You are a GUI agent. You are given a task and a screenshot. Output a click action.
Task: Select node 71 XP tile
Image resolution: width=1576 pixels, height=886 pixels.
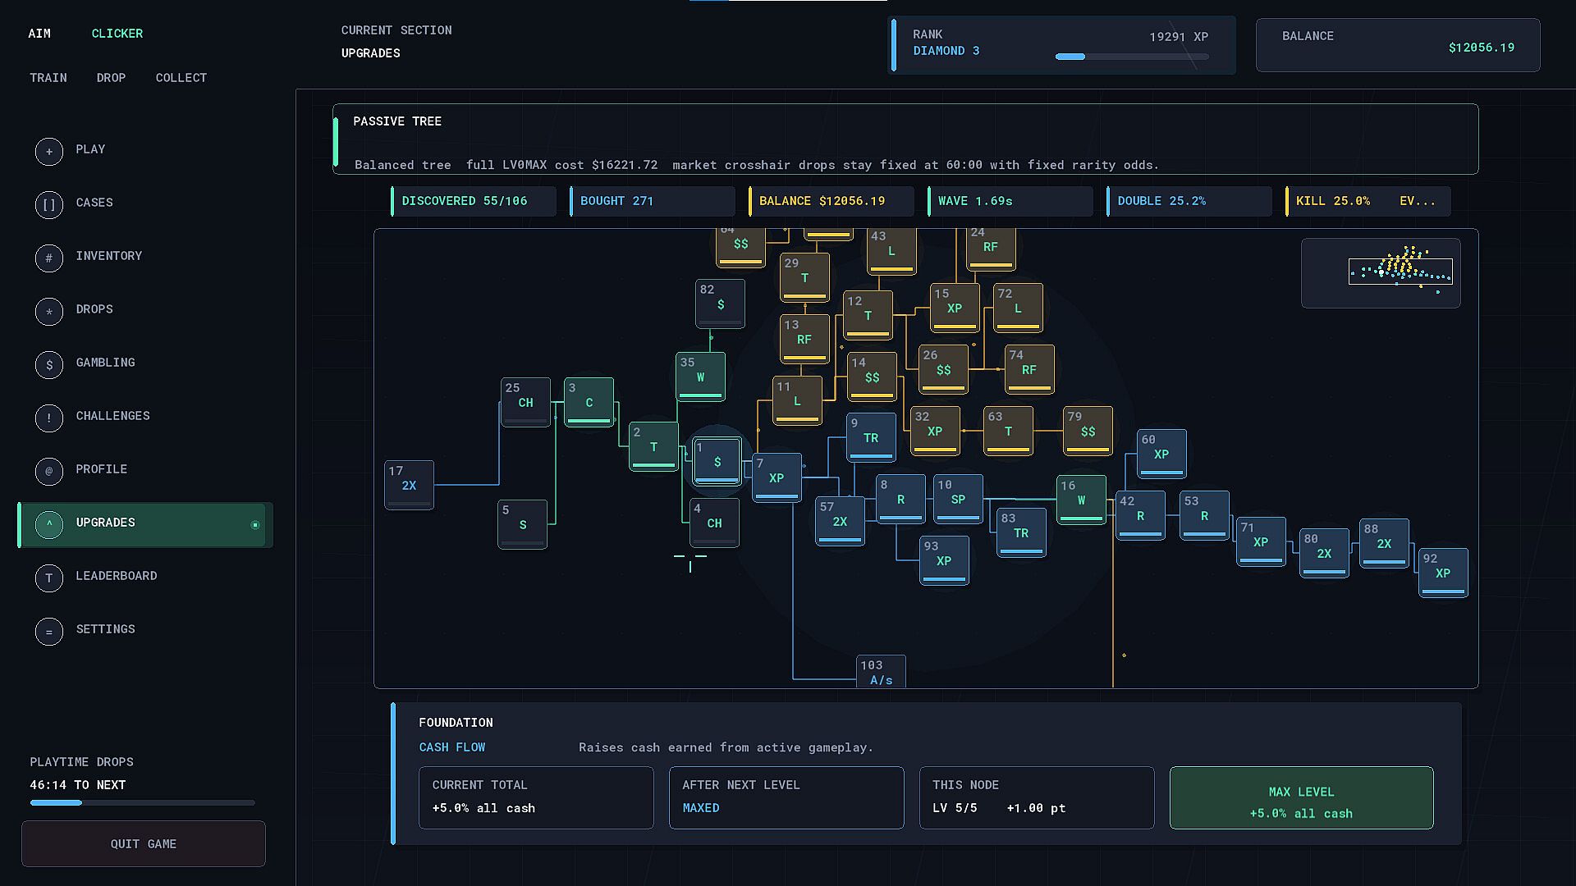(1261, 541)
